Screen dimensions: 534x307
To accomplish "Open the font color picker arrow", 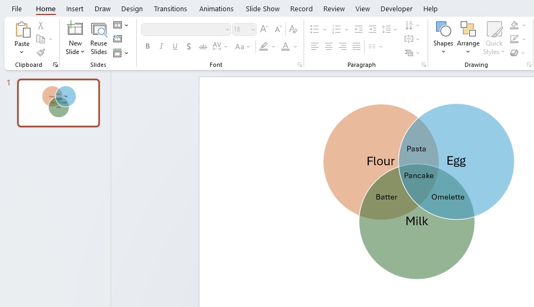I will click(x=295, y=47).
